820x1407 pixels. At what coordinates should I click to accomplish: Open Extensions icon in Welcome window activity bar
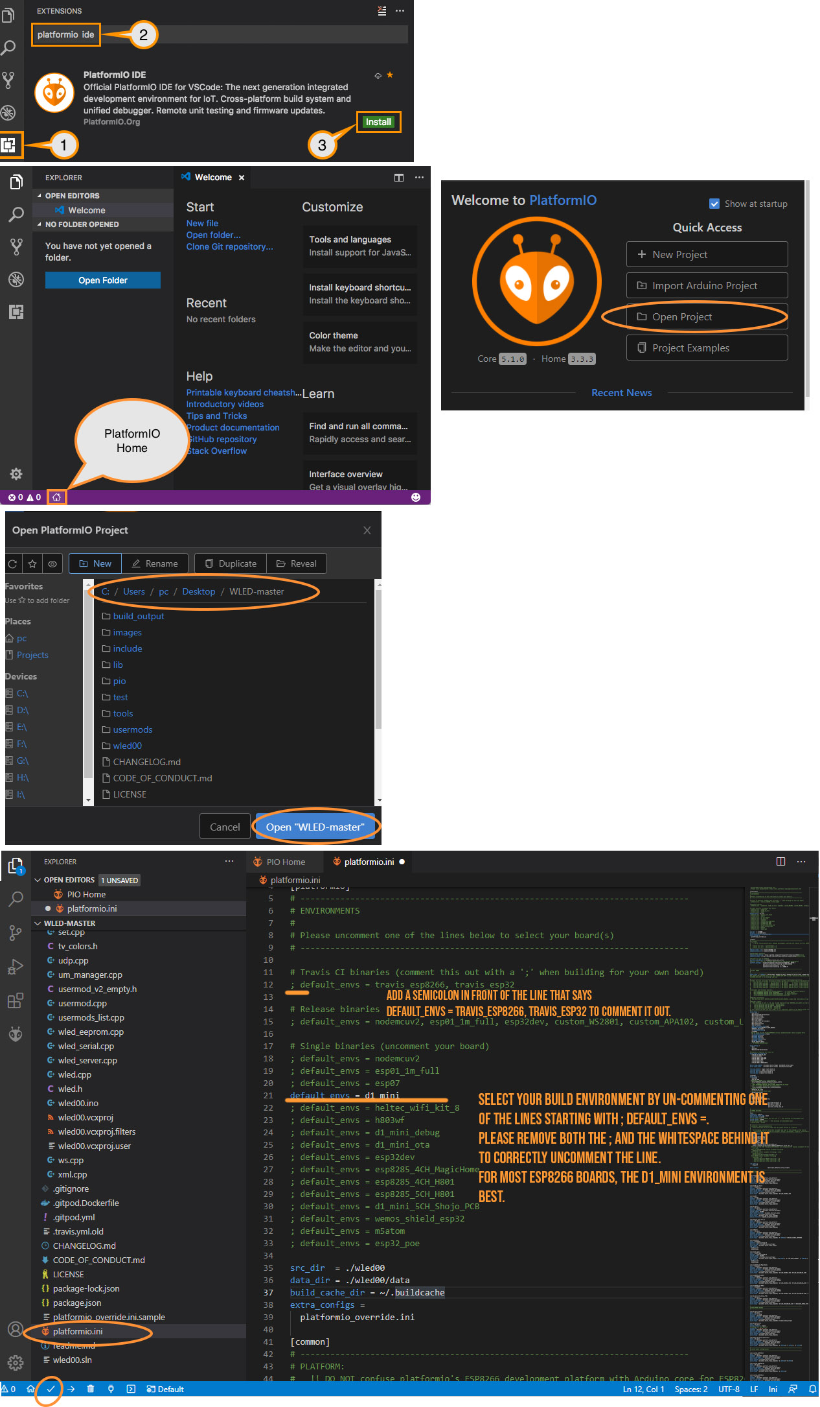coord(16,312)
